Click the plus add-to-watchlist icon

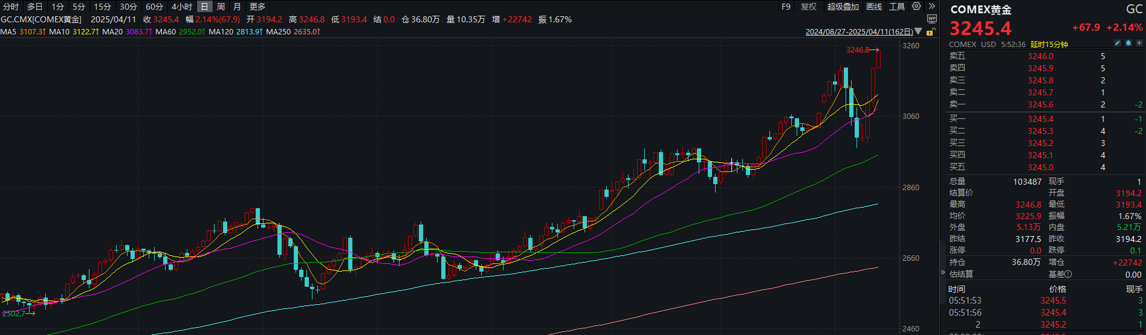1139,43
